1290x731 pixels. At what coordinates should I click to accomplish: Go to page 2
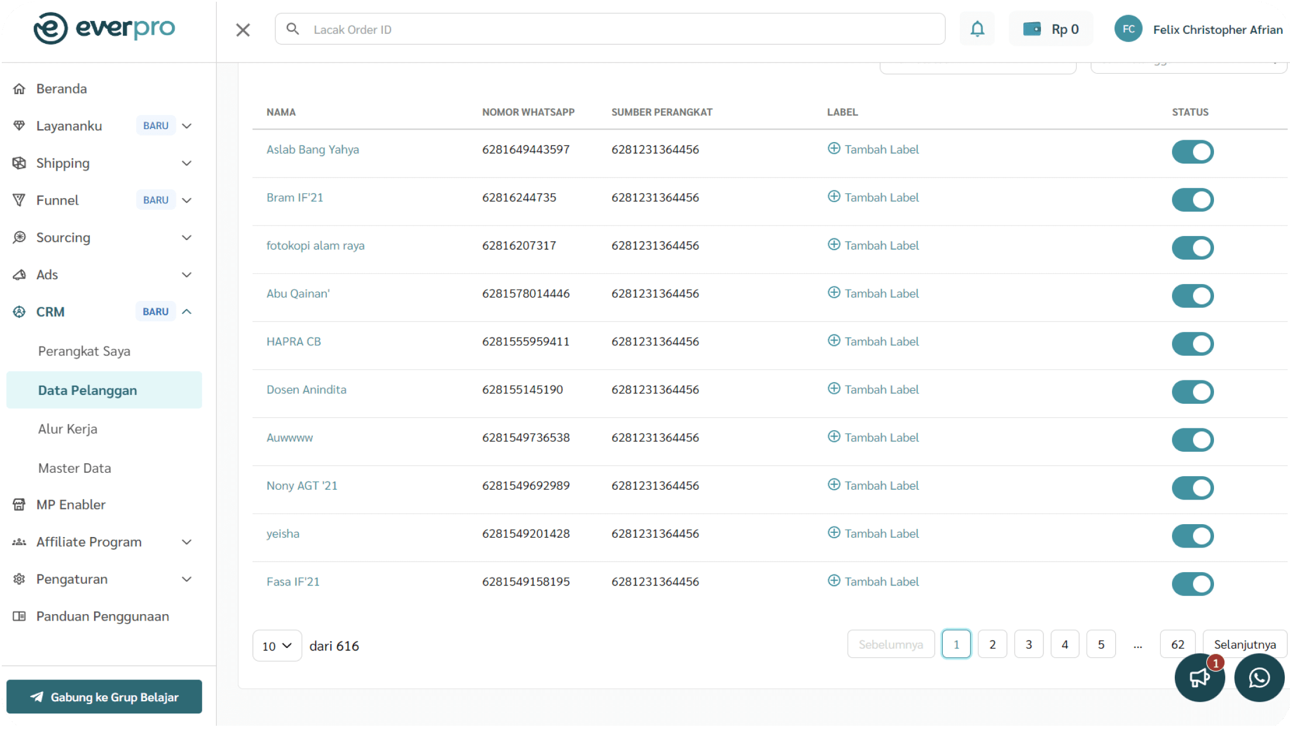tap(992, 644)
